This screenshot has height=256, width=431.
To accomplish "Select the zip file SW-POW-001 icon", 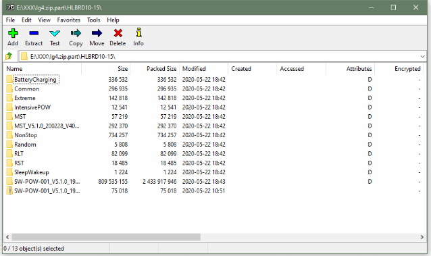I will click(9, 191).
